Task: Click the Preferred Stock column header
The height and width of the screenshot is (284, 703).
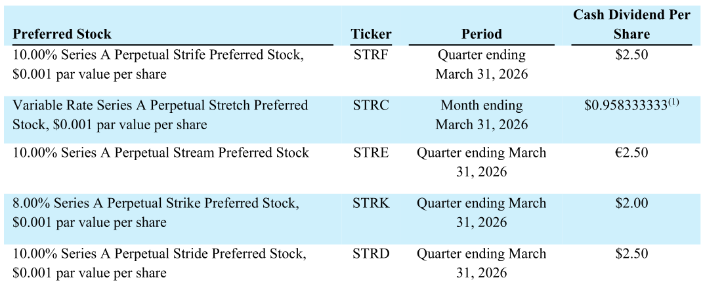Action: (x=62, y=34)
